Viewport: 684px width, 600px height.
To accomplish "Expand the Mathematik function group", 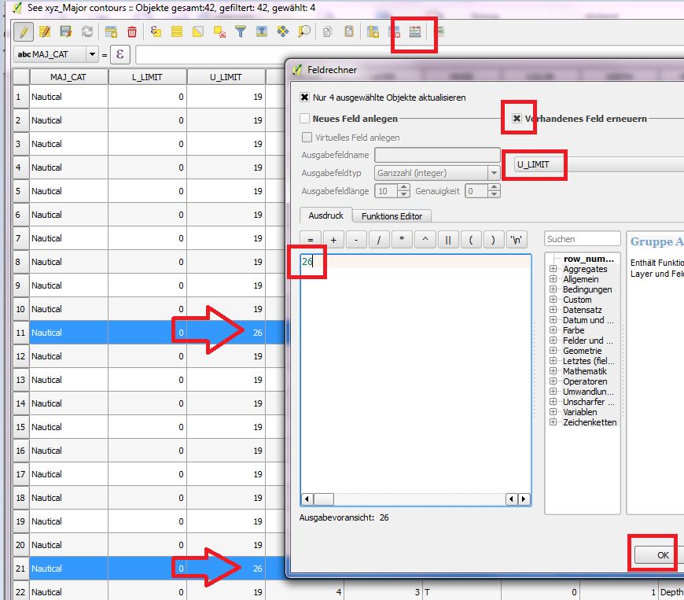I will pyautogui.click(x=553, y=371).
